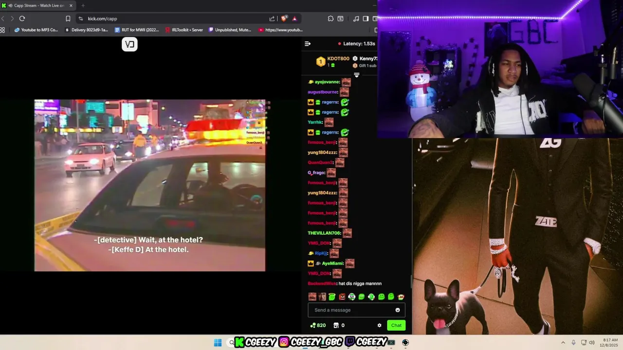
Task: Click username 'THEVILLAN706' in chat
Action: 324,233
